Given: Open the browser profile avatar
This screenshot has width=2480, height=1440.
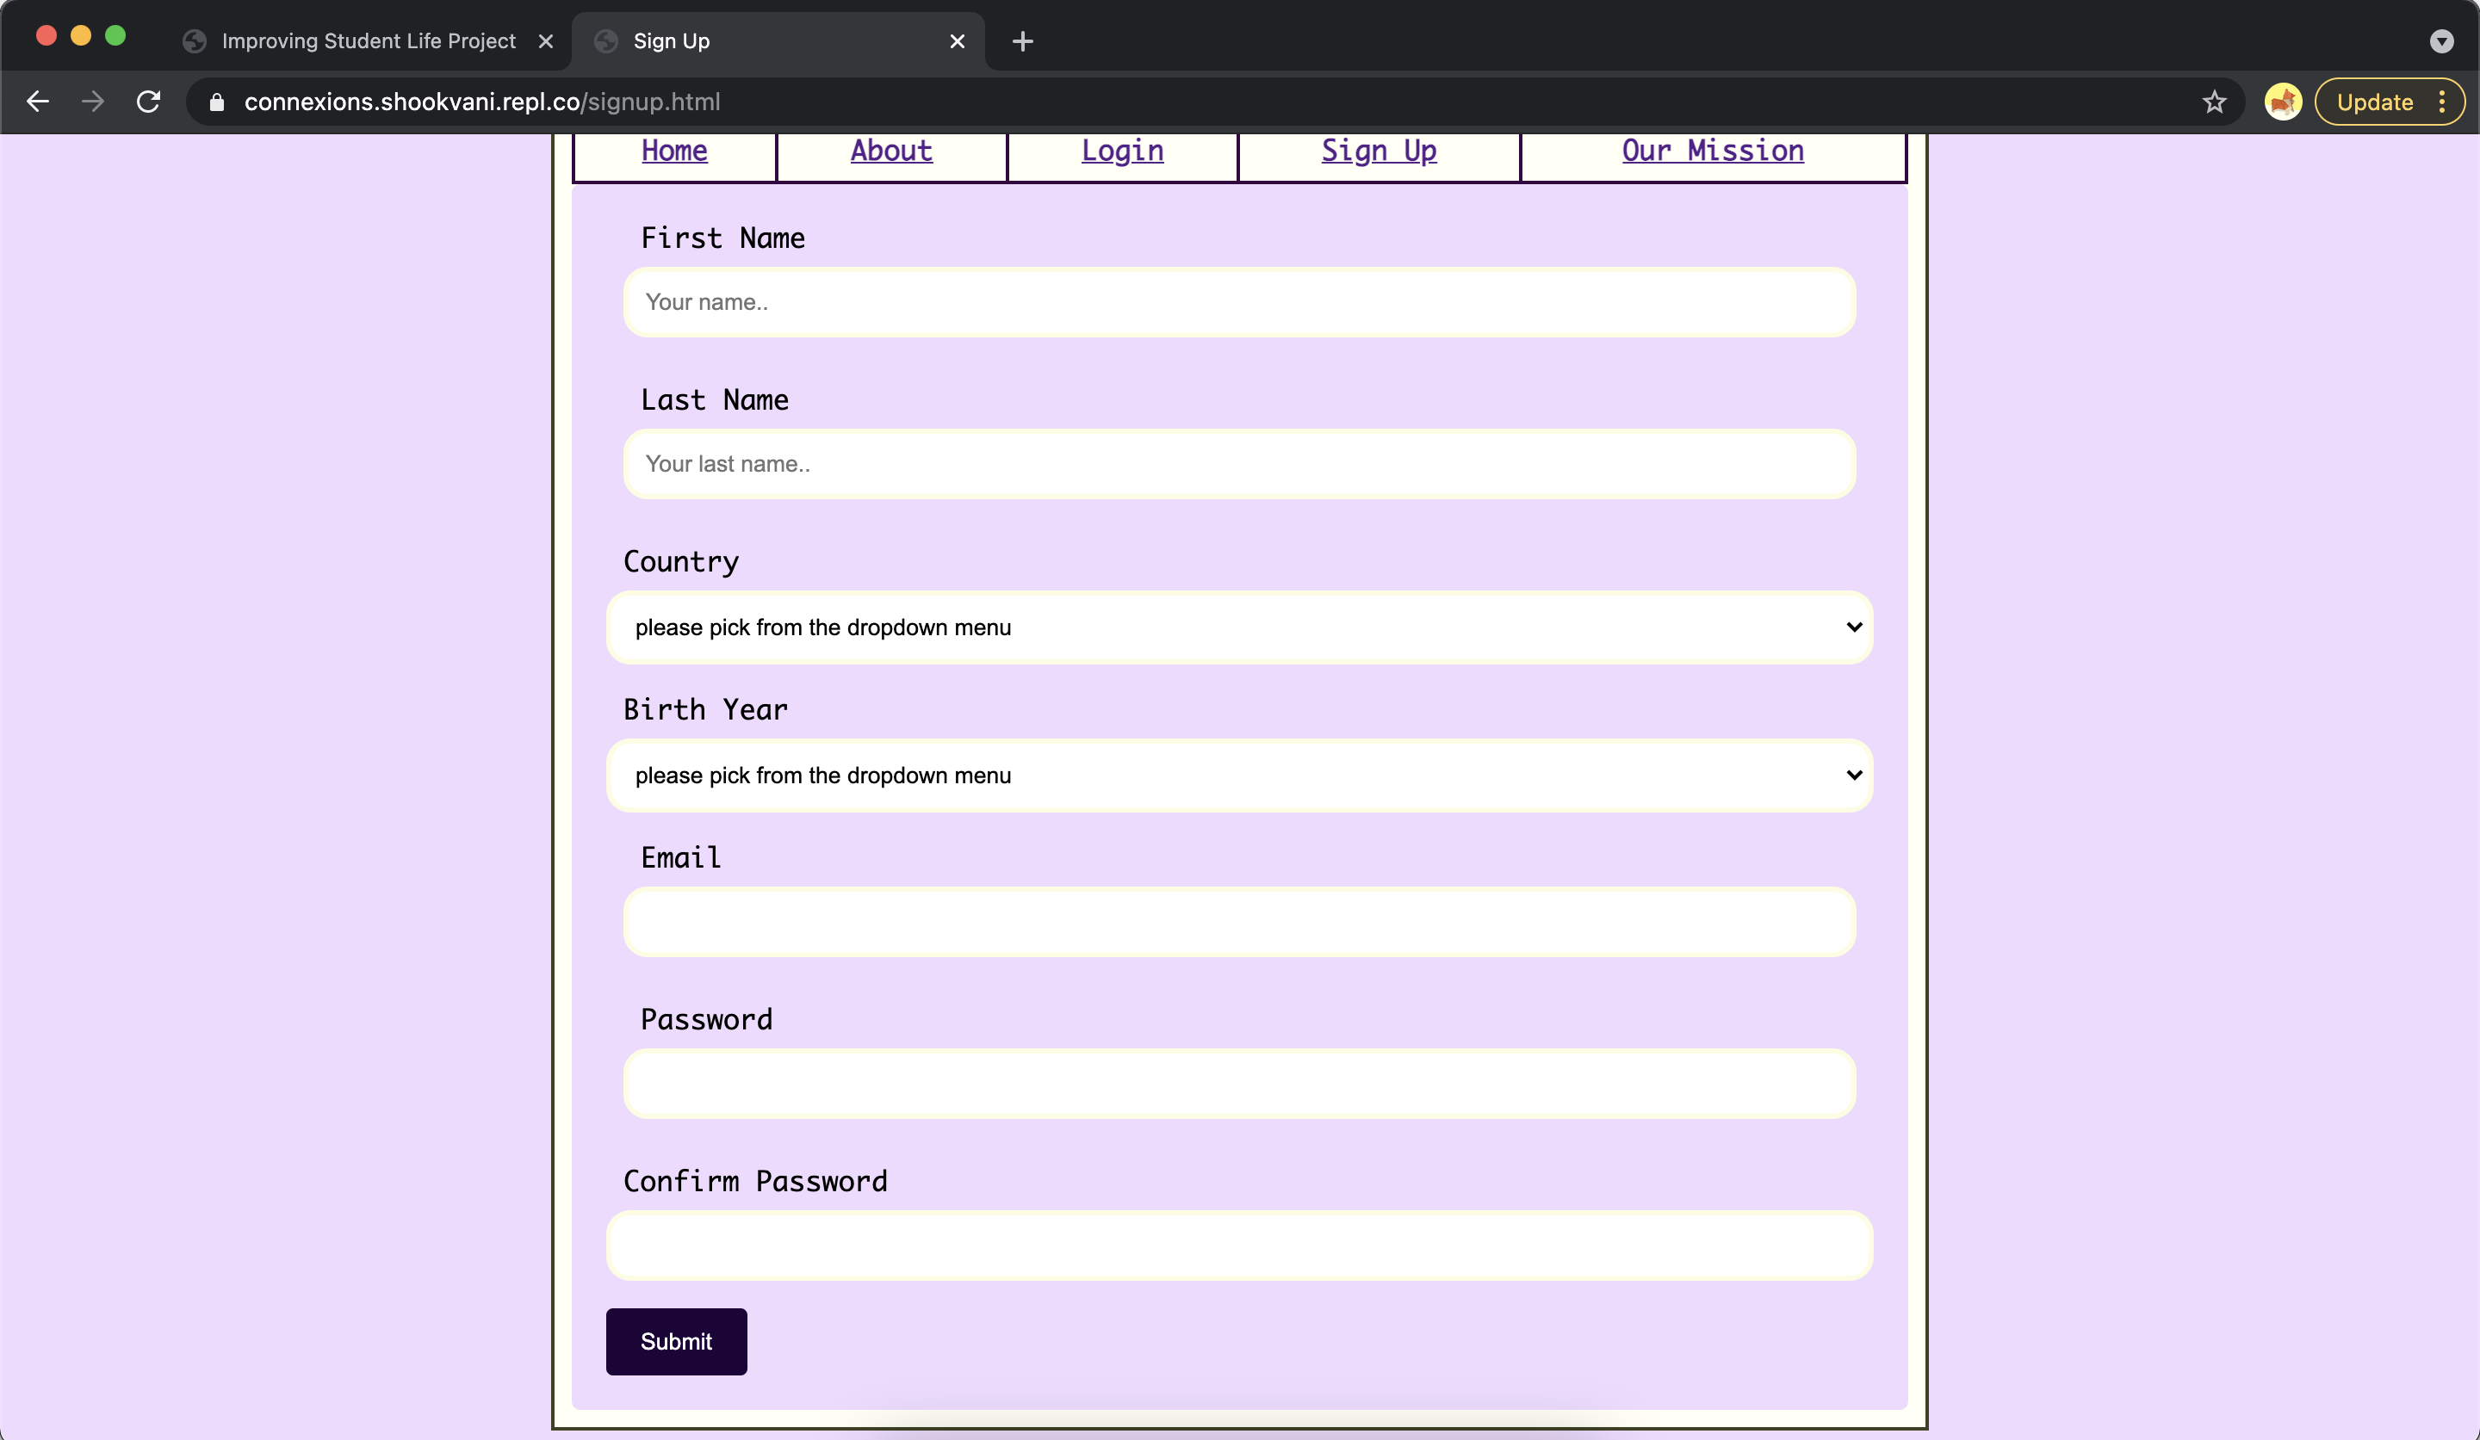Looking at the screenshot, I should [2282, 102].
